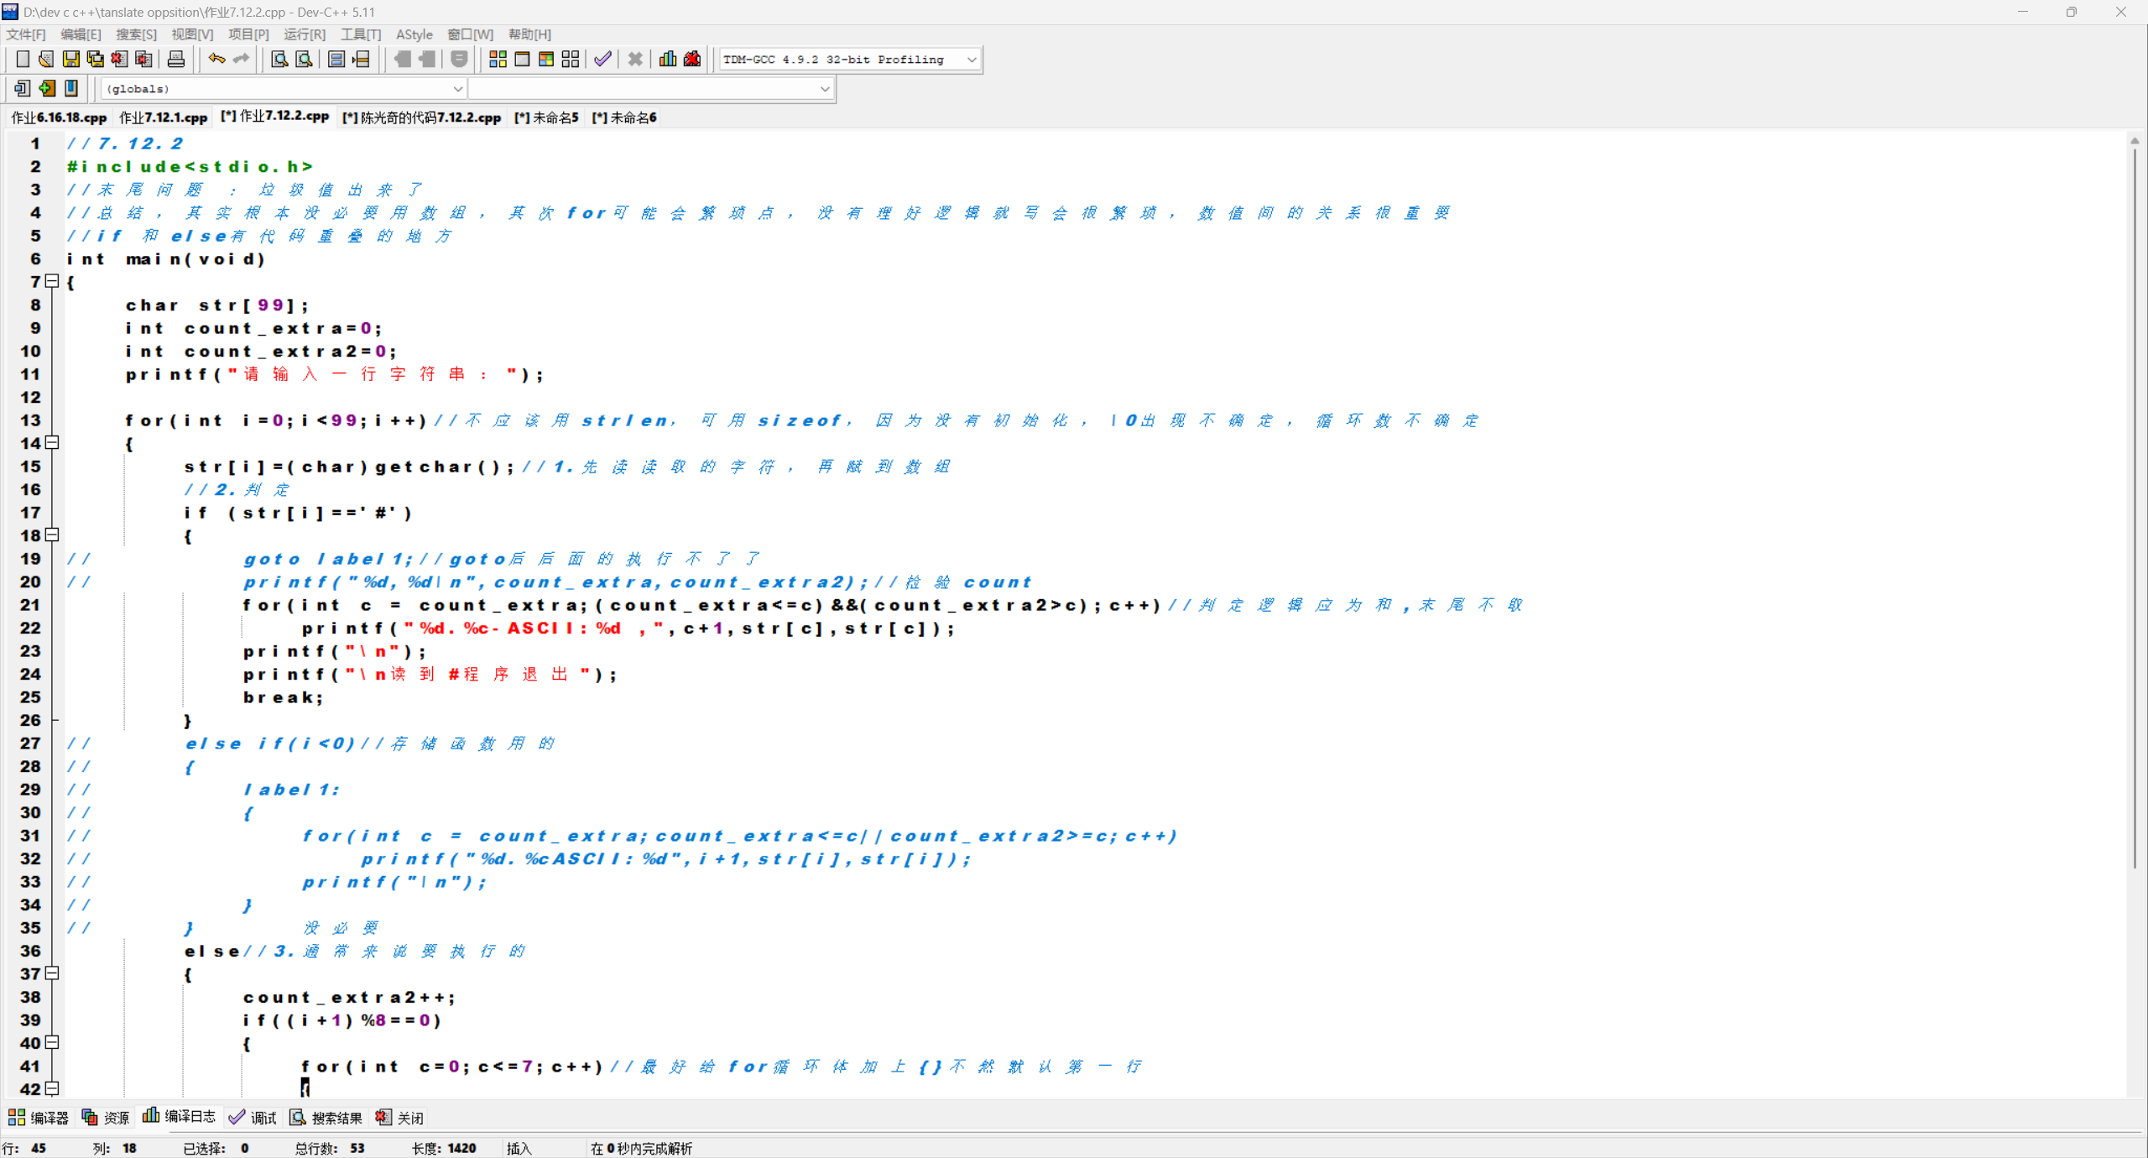
Task: Click the Delete profiling information red icon
Action: pos(692,59)
